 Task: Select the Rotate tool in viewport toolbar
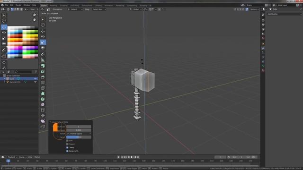click(x=43, y=37)
